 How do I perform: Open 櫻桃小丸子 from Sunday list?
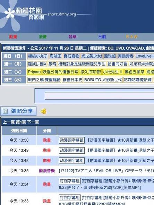38,56
